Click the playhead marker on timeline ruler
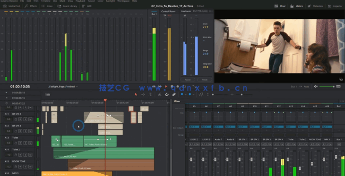The height and width of the screenshot is (176, 345). pyautogui.click(x=105, y=100)
